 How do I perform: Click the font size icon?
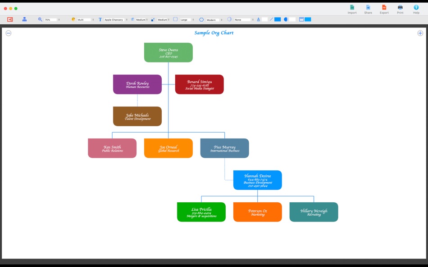132,19
